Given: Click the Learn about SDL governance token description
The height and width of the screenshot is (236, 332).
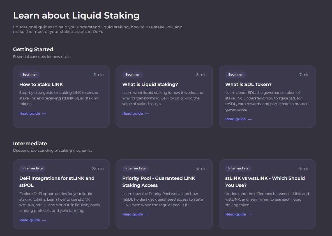Looking at the screenshot, I should point(267,101).
